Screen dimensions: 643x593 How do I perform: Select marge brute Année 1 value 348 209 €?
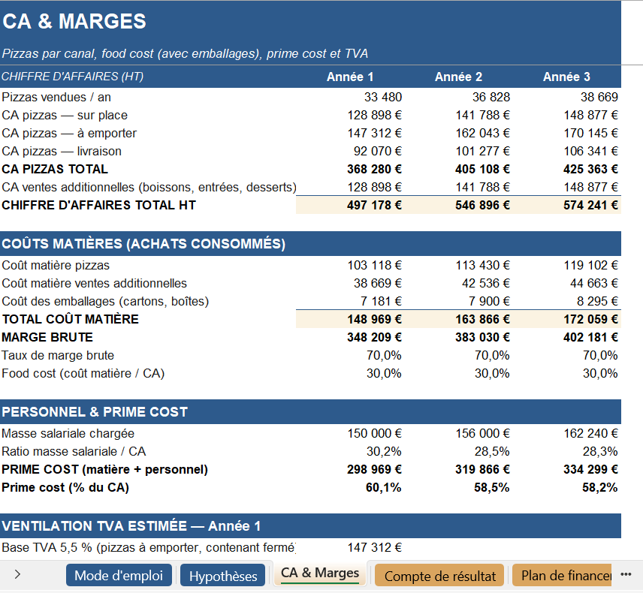[x=374, y=337]
